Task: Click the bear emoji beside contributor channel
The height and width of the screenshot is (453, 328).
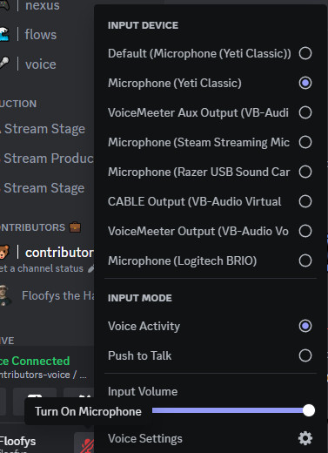Action: tap(4, 252)
